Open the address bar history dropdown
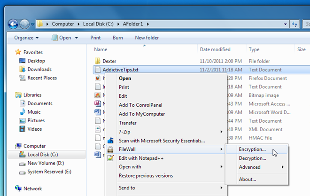310x196 pixels. 285,24
